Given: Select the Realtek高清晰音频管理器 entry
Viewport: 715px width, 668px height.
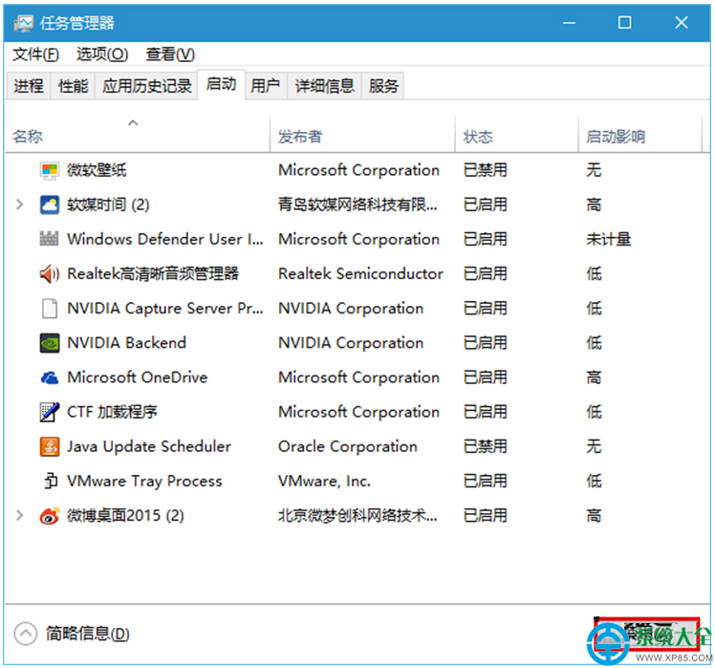Looking at the screenshot, I should pos(153,274).
